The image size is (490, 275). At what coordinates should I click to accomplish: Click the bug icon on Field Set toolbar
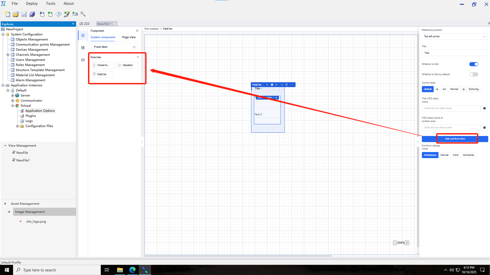pos(272,85)
